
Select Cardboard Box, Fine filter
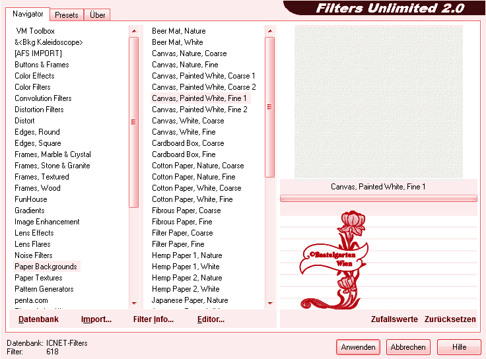[184, 154]
